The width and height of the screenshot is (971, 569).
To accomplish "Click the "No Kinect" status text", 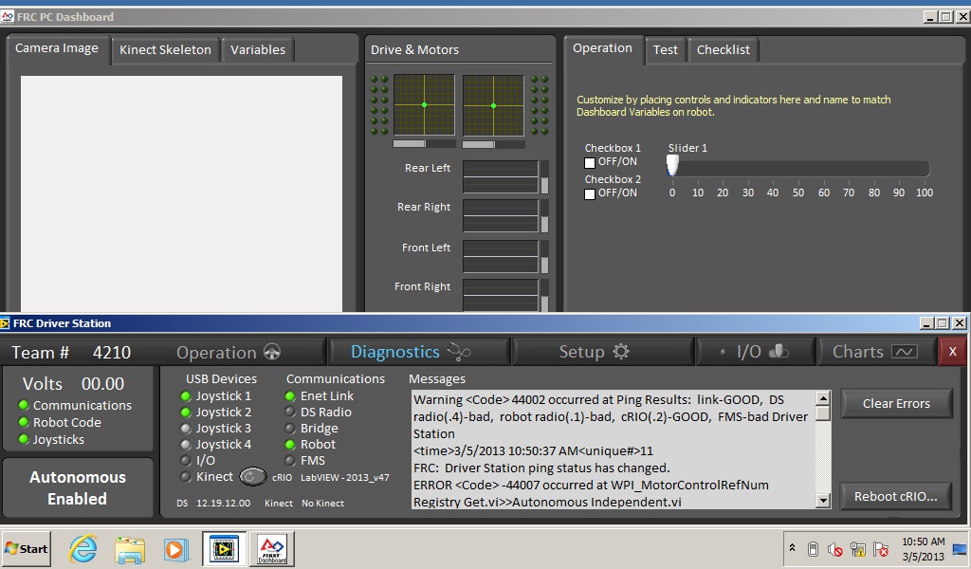I will (x=322, y=504).
